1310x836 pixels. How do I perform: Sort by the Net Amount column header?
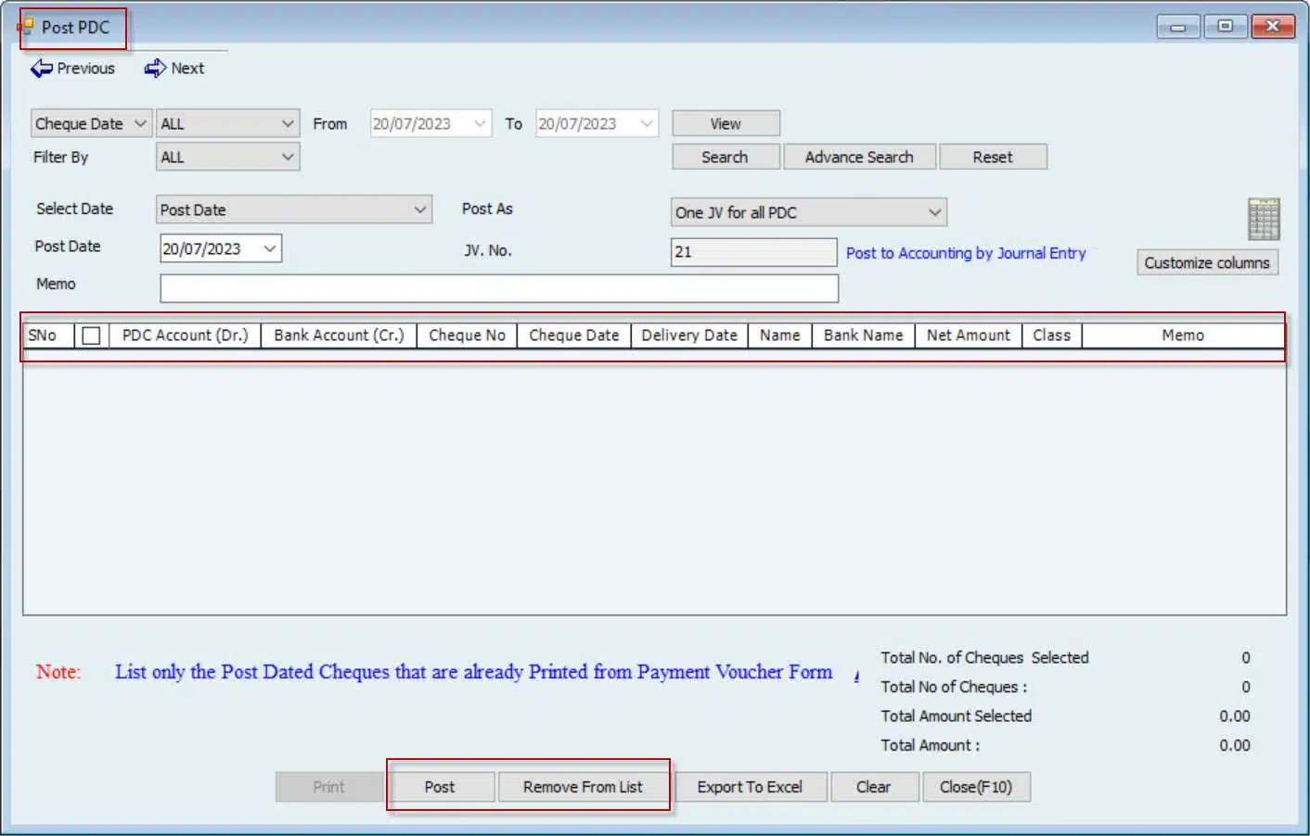pos(968,336)
